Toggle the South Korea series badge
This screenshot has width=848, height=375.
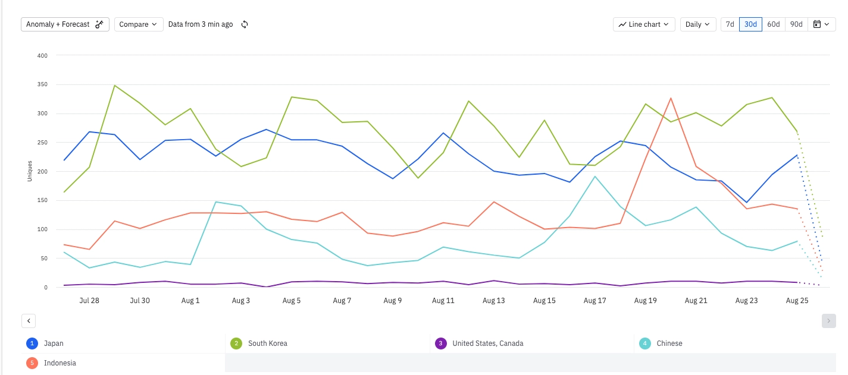[236, 344]
